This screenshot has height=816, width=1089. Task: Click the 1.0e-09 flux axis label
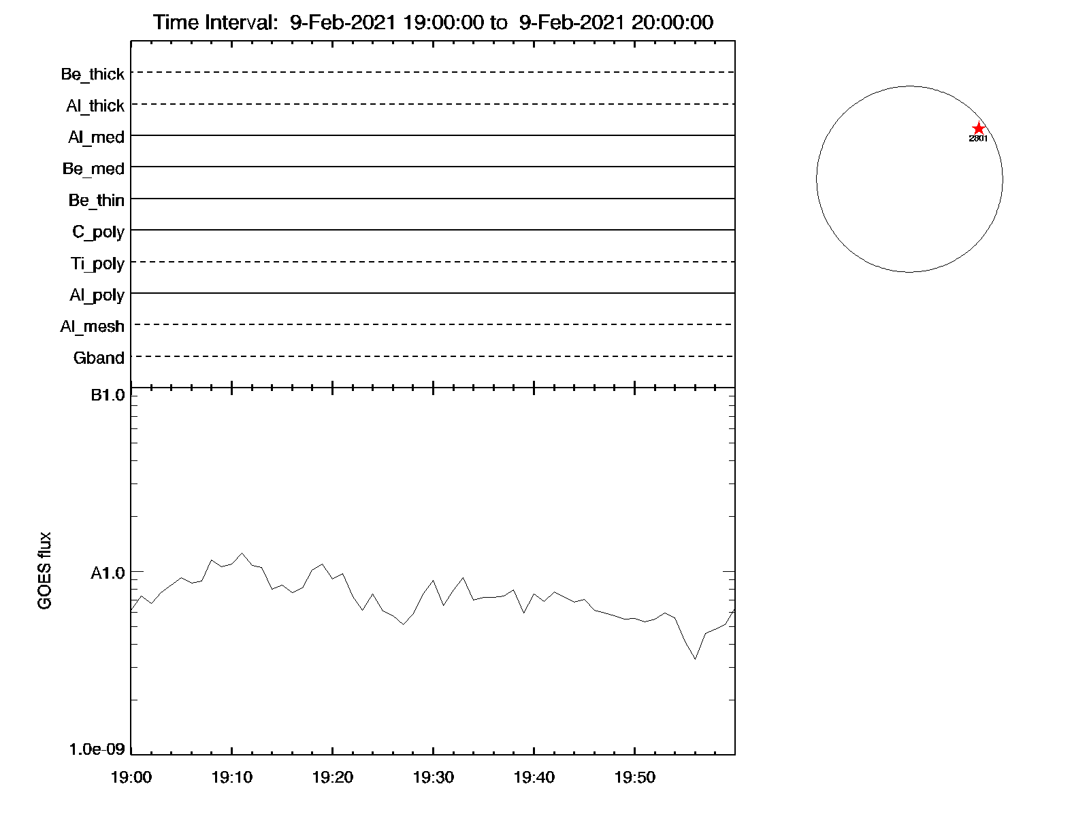click(97, 749)
